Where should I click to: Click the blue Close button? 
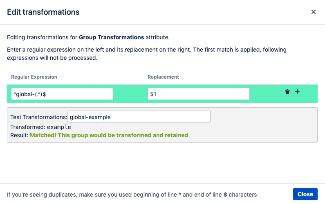click(x=305, y=194)
